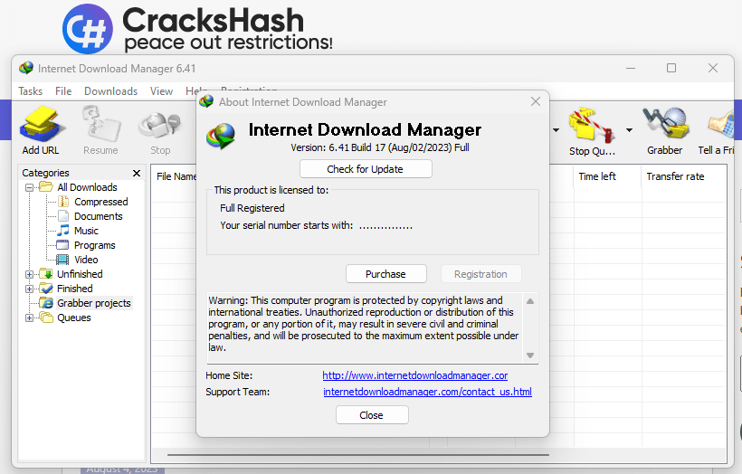The width and height of the screenshot is (742, 474).
Task: Expand the Unfinished tree node
Action: tap(29, 274)
